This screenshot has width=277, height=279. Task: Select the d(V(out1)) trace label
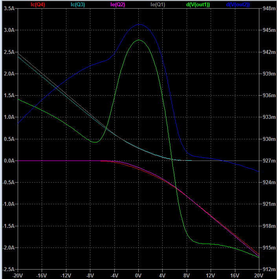198,5
